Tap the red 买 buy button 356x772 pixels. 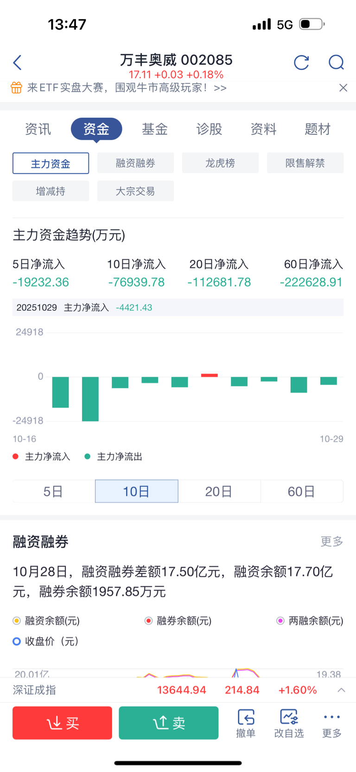[x=62, y=723]
